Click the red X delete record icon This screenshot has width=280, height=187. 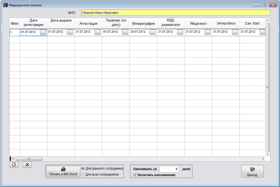tap(27, 165)
